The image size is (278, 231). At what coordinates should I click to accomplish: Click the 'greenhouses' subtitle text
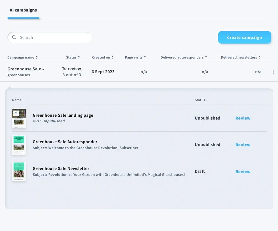tap(19, 75)
